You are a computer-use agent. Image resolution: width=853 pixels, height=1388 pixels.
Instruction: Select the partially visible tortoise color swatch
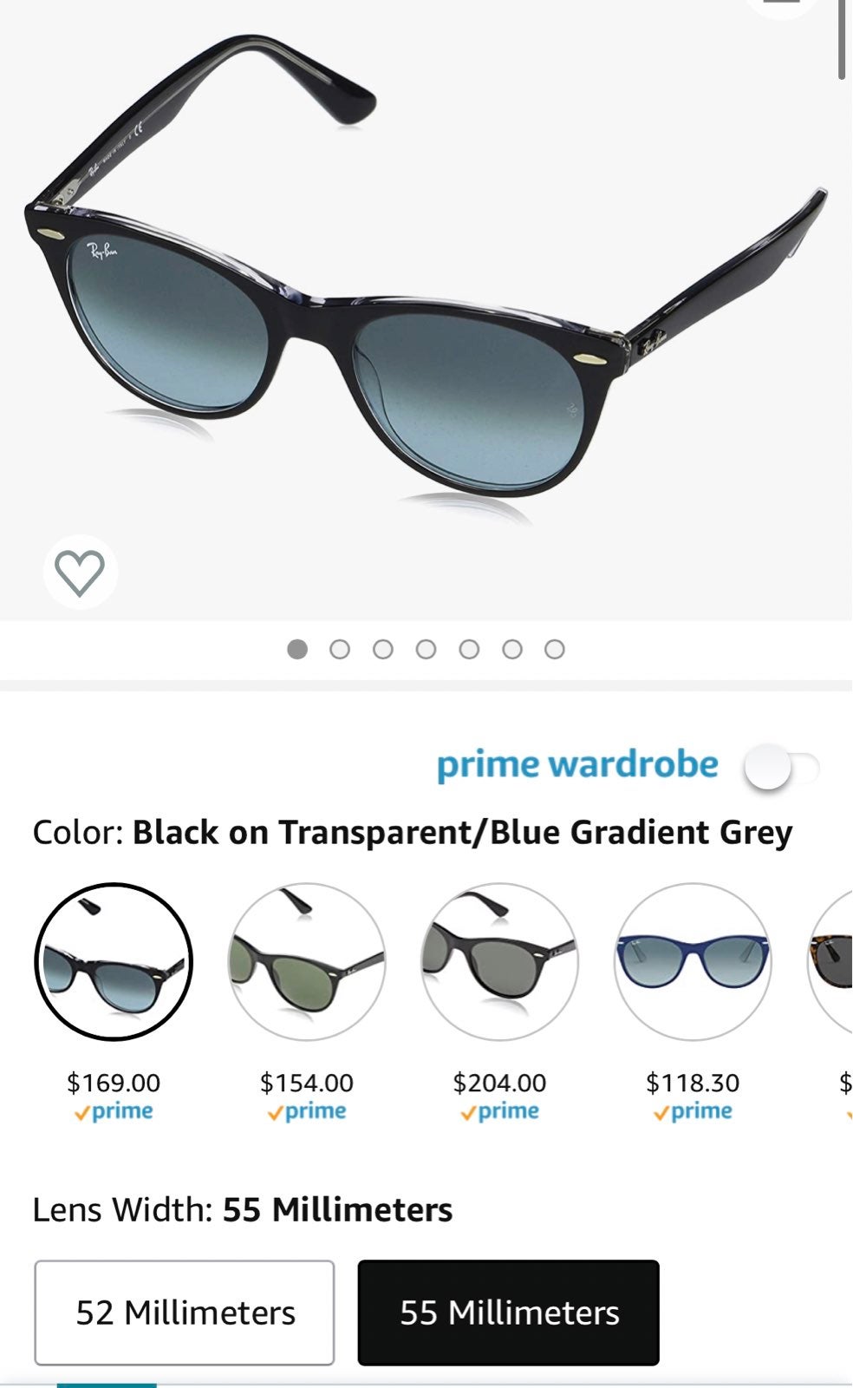click(x=830, y=962)
